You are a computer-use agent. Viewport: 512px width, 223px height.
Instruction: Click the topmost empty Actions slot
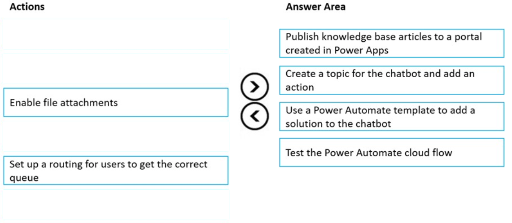click(116, 34)
